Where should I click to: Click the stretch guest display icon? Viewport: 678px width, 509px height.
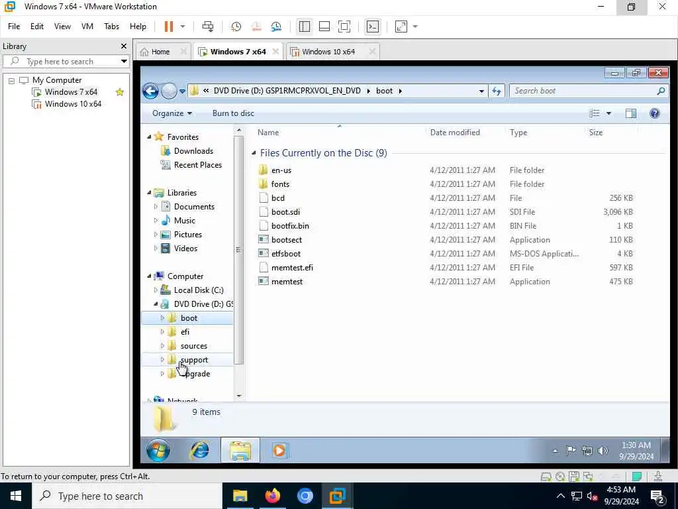click(401, 27)
